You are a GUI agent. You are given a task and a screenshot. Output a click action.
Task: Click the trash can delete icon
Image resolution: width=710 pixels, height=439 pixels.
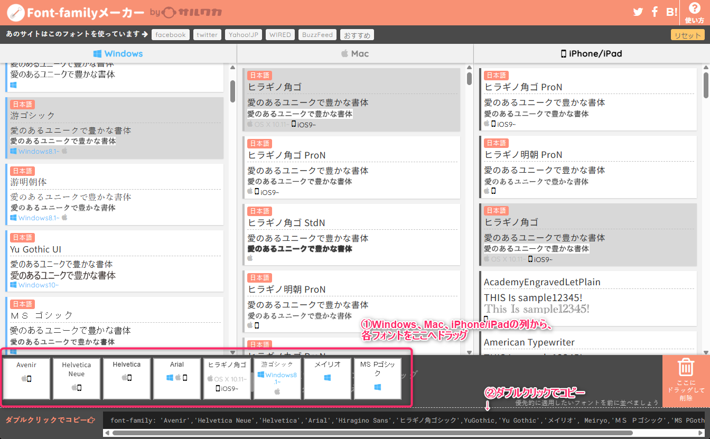686,368
